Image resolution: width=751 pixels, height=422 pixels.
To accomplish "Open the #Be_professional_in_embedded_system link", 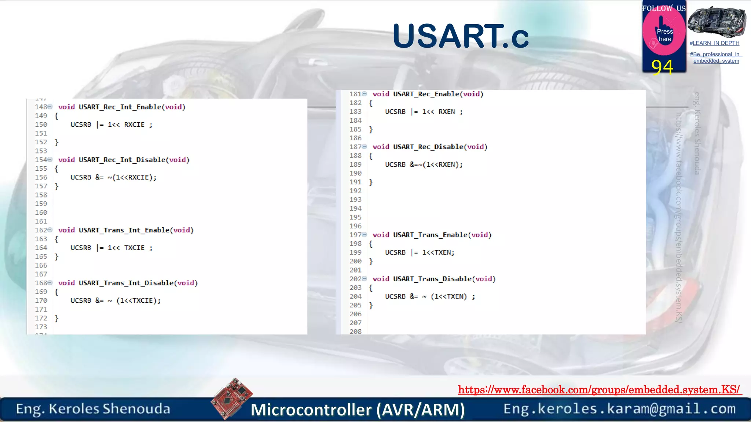I will click(716, 58).
